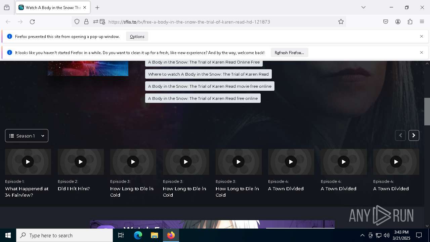Dismiss the Refresh Firefox notification bar

[x=422, y=52]
